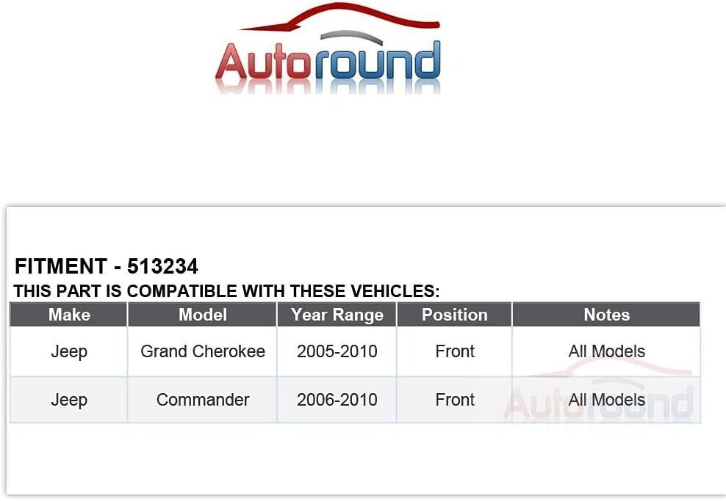
Task: Click the Front cell in the Commander row
Action: pos(455,400)
